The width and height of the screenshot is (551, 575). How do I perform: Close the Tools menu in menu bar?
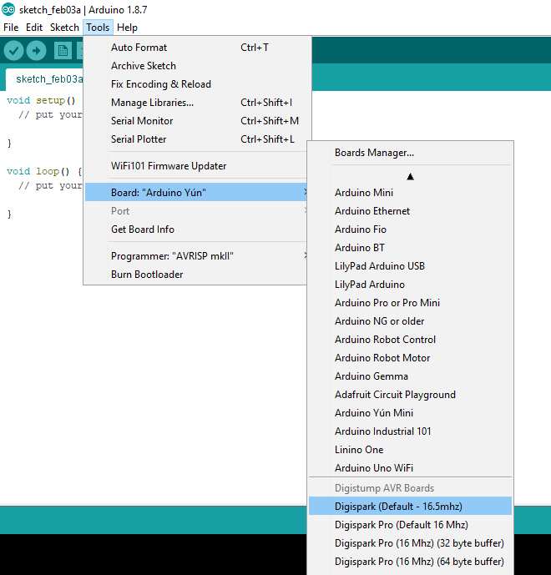tap(98, 28)
